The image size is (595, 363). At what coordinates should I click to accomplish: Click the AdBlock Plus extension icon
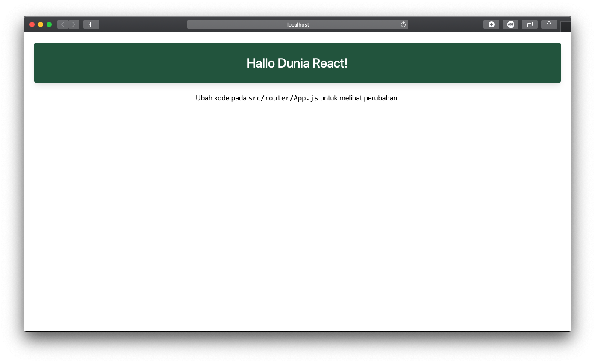(x=510, y=24)
